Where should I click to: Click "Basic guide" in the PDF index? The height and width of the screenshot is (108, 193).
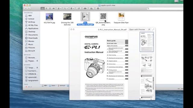[x=111, y=41]
